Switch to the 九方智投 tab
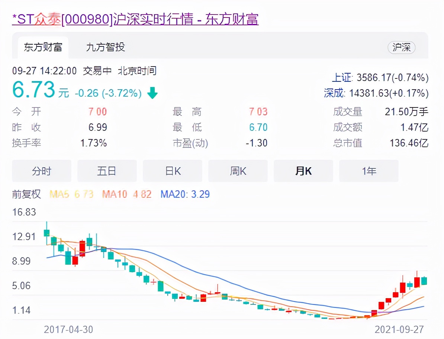444x339 pixels. 106,47
